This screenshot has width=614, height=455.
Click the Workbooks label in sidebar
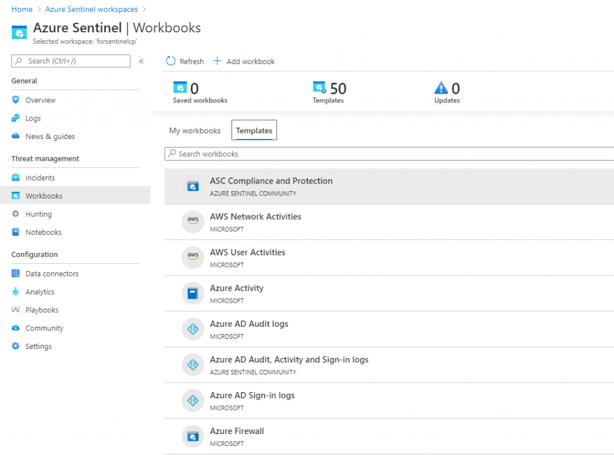pyautogui.click(x=44, y=196)
